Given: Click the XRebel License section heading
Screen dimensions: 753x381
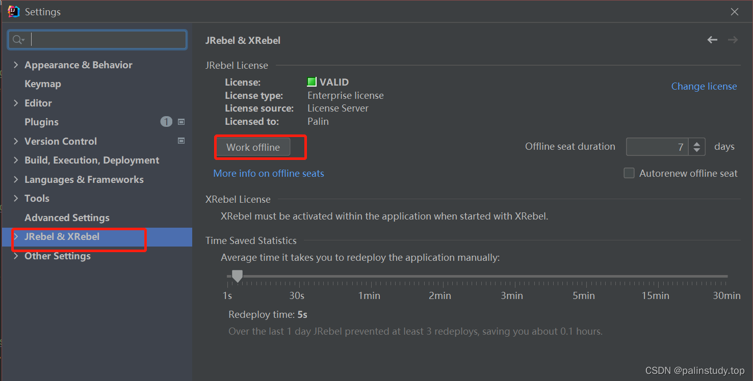Looking at the screenshot, I should coord(238,199).
